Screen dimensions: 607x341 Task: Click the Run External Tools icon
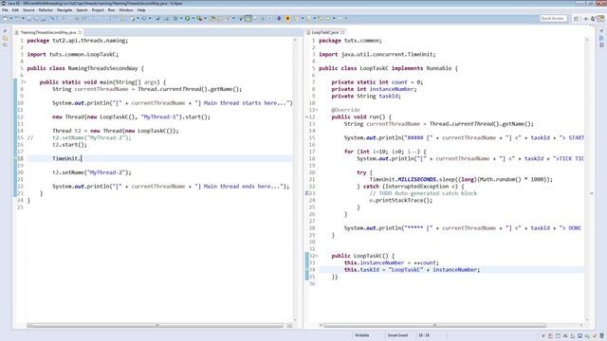point(199,18)
